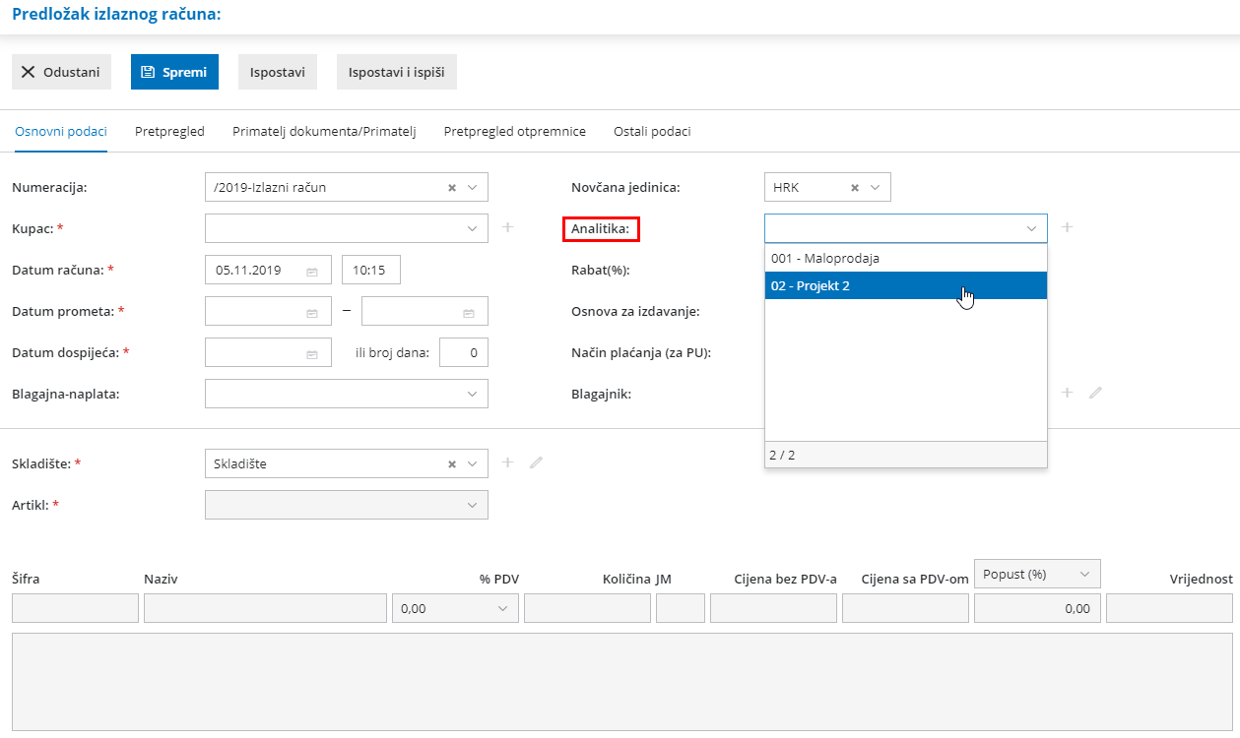Click the large description text area
The image size is (1240, 738).
(621, 682)
